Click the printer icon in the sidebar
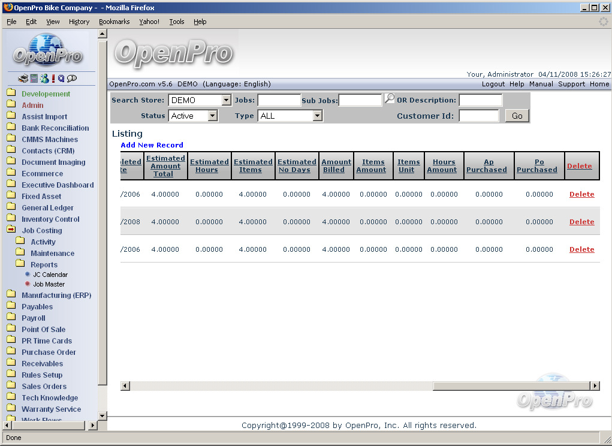The width and height of the screenshot is (612, 446). click(23, 79)
